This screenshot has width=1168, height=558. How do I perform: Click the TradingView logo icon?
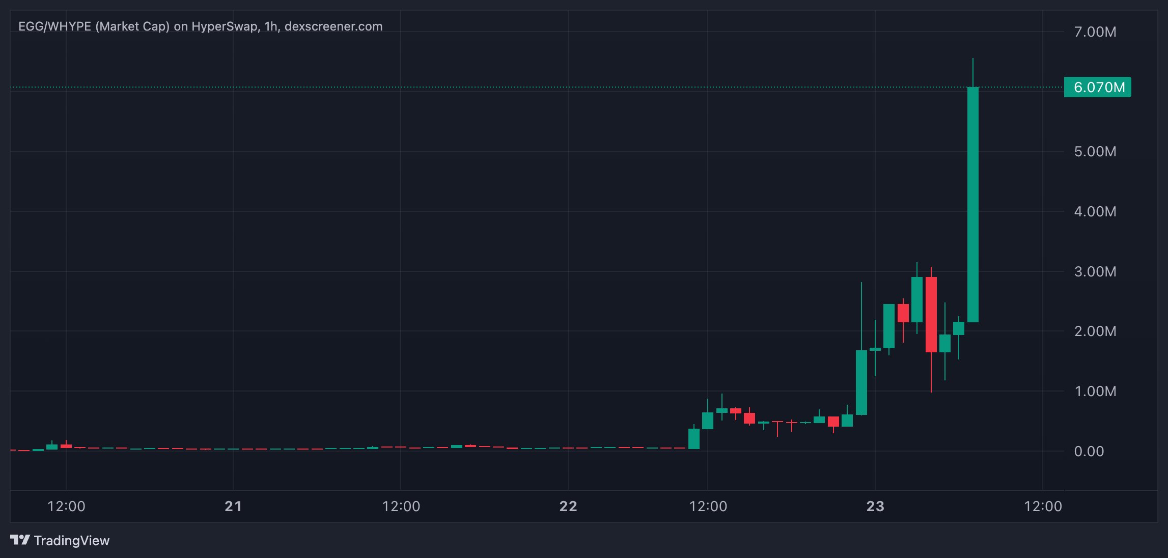click(20, 540)
